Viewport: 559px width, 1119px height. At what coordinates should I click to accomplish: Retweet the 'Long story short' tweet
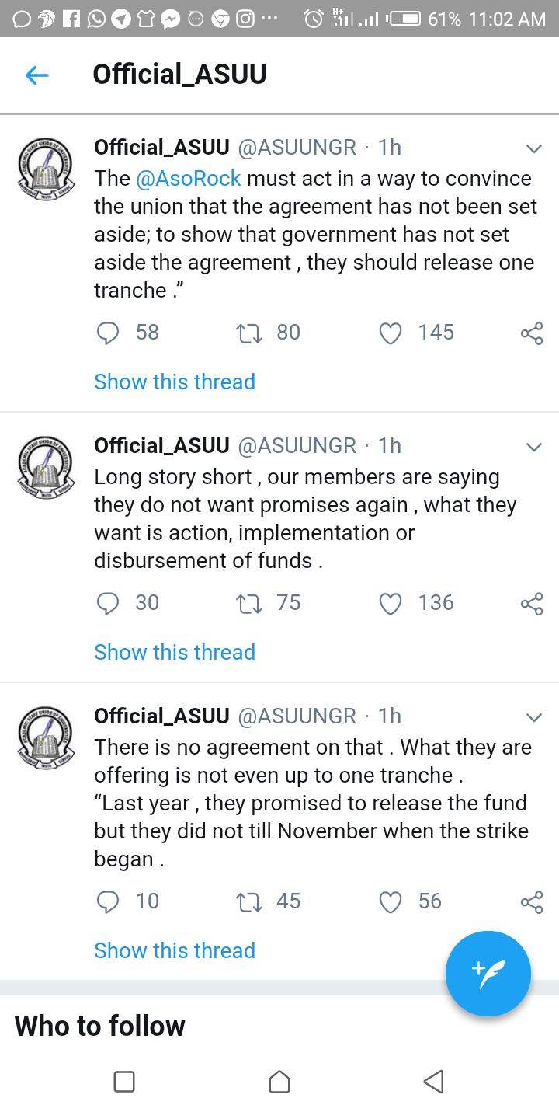(248, 604)
